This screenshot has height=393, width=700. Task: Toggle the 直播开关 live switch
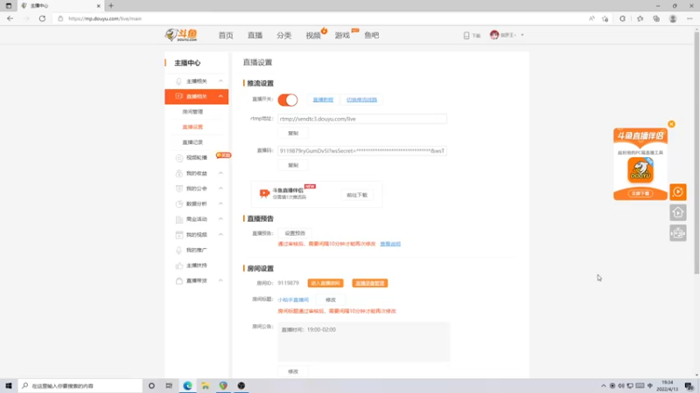[288, 100]
